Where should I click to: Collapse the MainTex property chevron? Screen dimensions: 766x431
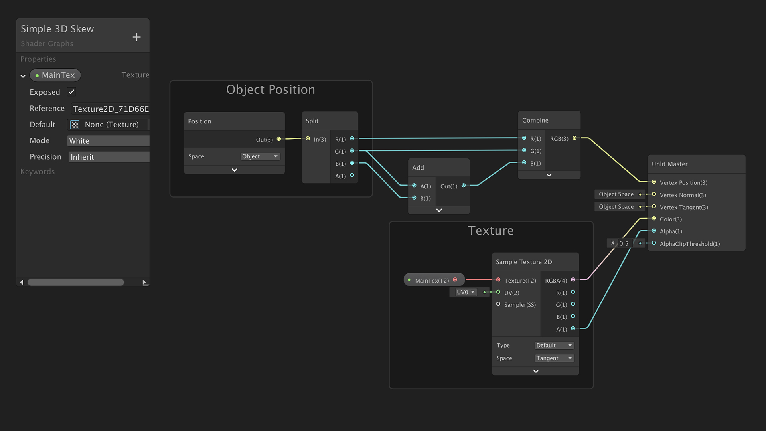pyautogui.click(x=23, y=76)
